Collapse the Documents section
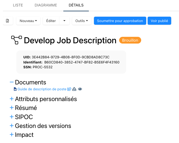Image resolution: width=179 pixels, height=143 pixels. (12, 82)
